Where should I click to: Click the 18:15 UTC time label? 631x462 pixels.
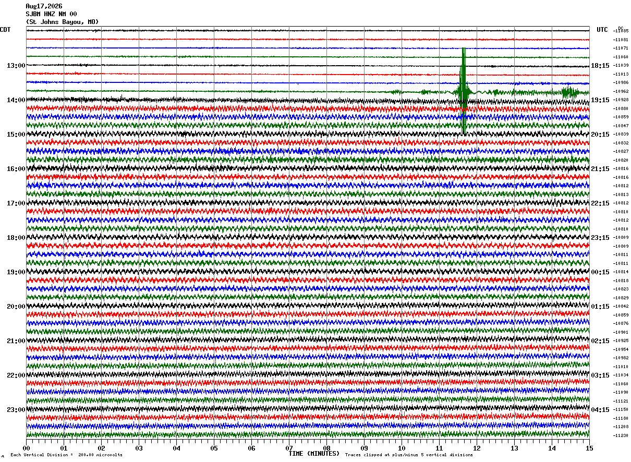click(600, 66)
